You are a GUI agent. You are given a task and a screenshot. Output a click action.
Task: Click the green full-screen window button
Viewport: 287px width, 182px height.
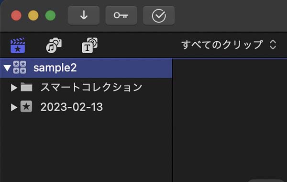[x=51, y=15]
